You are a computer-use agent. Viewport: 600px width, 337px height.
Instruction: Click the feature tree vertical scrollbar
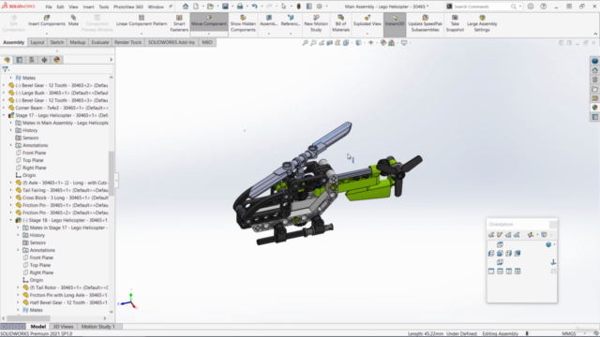tap(112, 174)
